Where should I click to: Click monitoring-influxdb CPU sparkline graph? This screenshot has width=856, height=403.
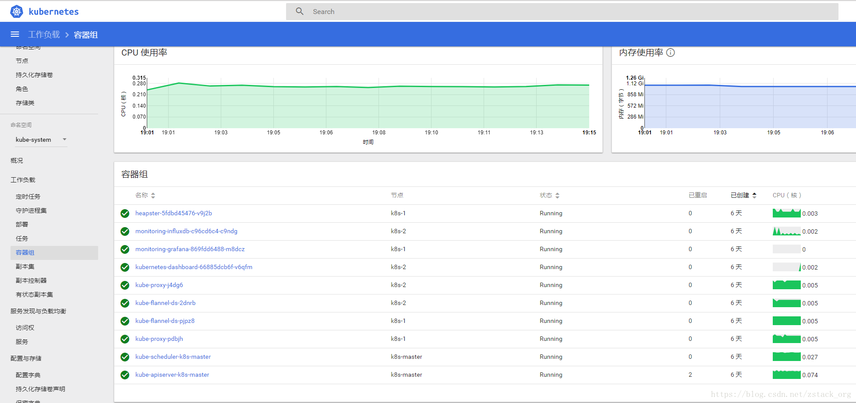[x=787, y=231]
